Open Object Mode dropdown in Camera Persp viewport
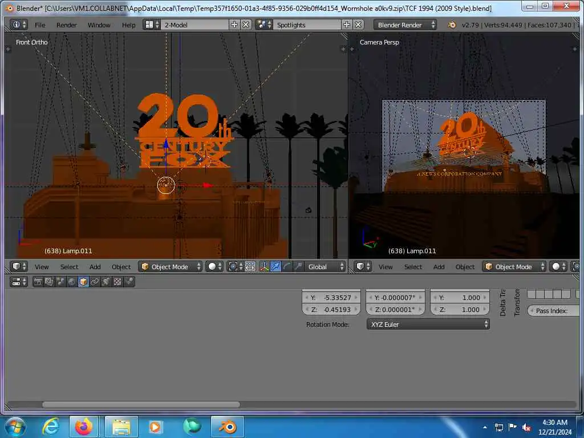This screenshot has width=584, height=438. (x=514, y=267)
